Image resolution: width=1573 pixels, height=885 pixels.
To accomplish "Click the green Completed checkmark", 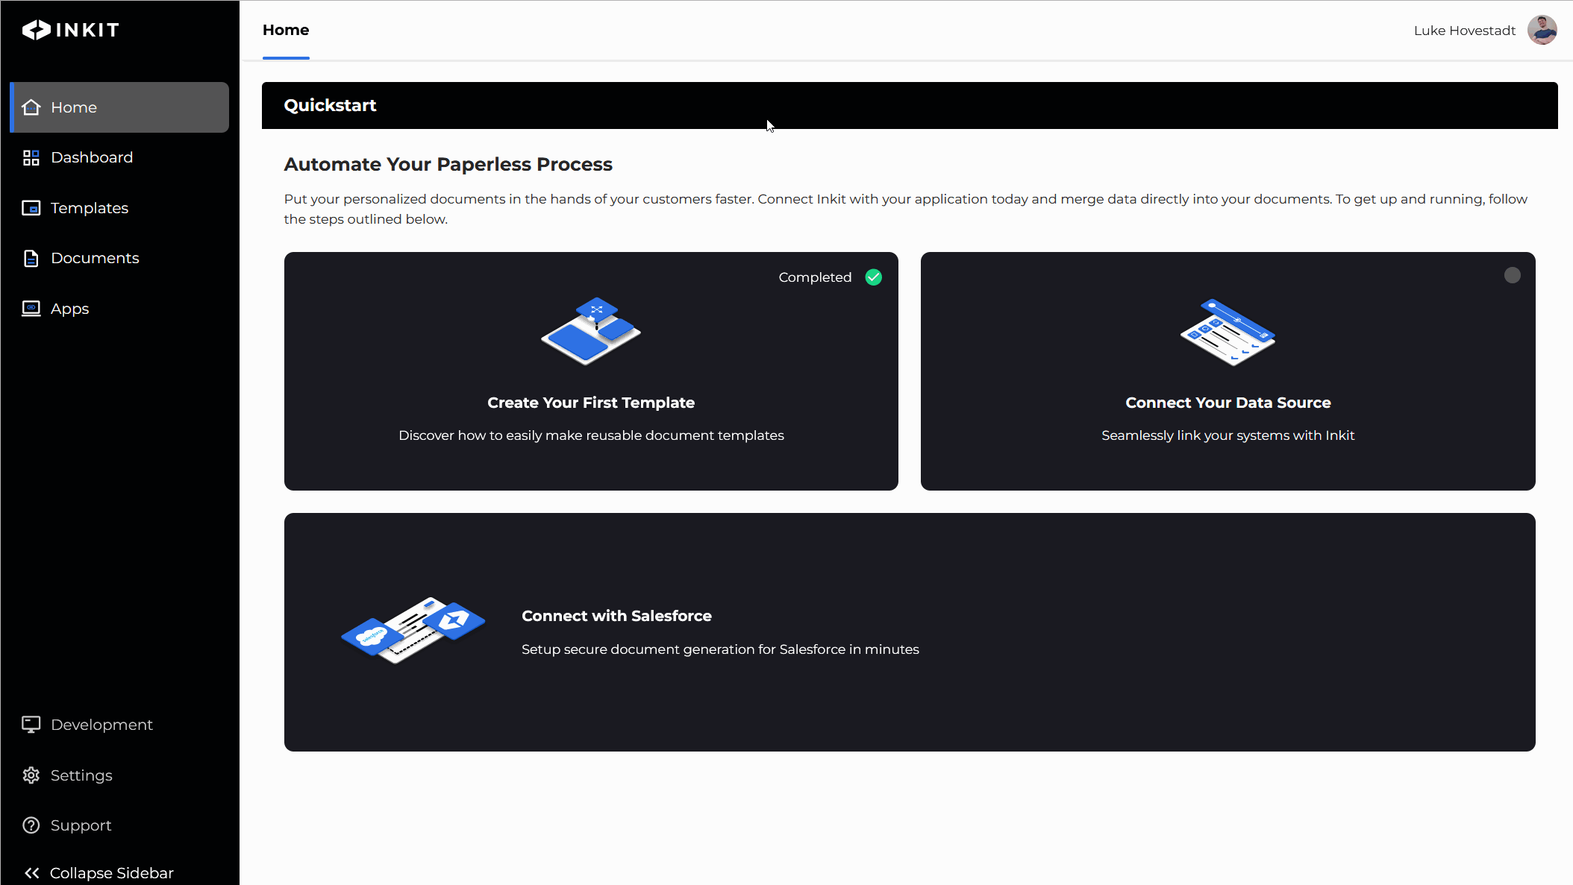I will tap(873, 277).
